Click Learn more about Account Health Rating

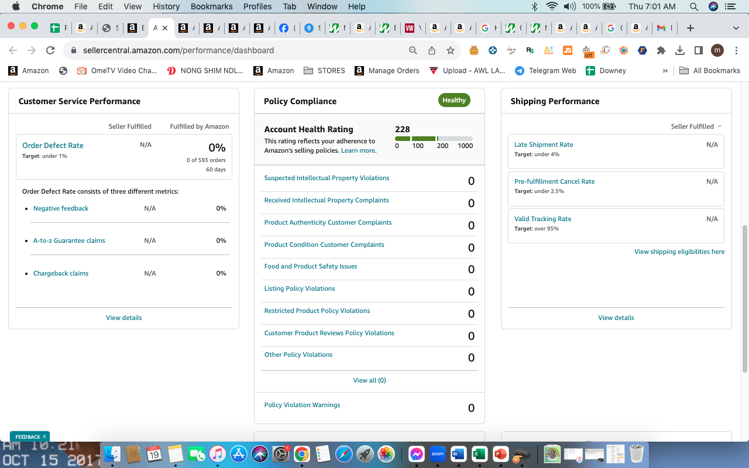[358, 150]
